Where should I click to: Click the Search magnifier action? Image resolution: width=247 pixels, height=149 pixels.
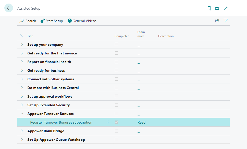tap(28, 21)
